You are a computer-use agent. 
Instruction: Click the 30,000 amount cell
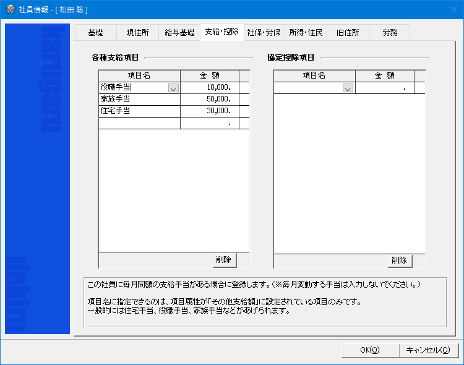click(210, 111)
